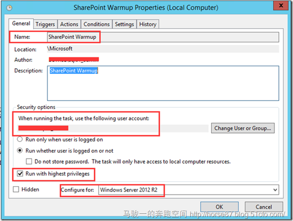Toggle Run with highest privileges checkbox
Image resolution: width=293 pixels, height=221 pixels.
[x=20, y=174]
